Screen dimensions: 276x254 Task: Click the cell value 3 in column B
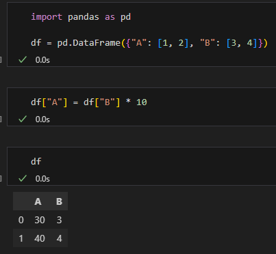coord(59,220)
